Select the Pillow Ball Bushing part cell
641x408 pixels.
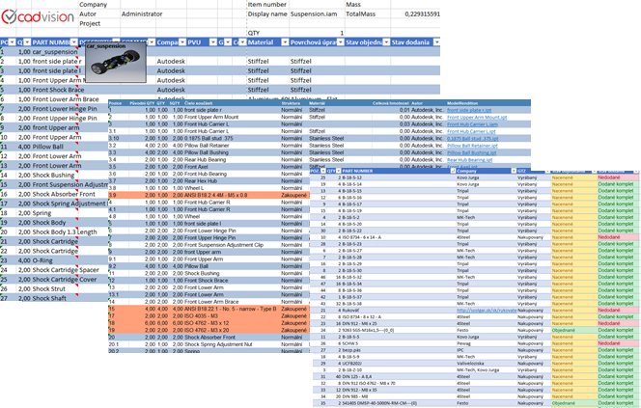tap(207, 152)
